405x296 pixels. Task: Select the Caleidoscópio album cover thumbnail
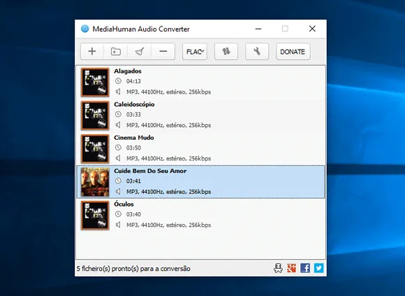pos(95,115)
